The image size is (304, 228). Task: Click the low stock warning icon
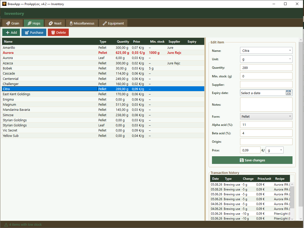click(x=6, y=224)
